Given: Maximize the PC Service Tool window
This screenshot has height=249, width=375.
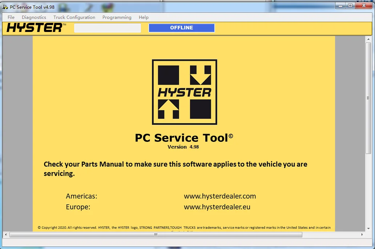Looking at the screenshot, I should click(x=350, y=5).
